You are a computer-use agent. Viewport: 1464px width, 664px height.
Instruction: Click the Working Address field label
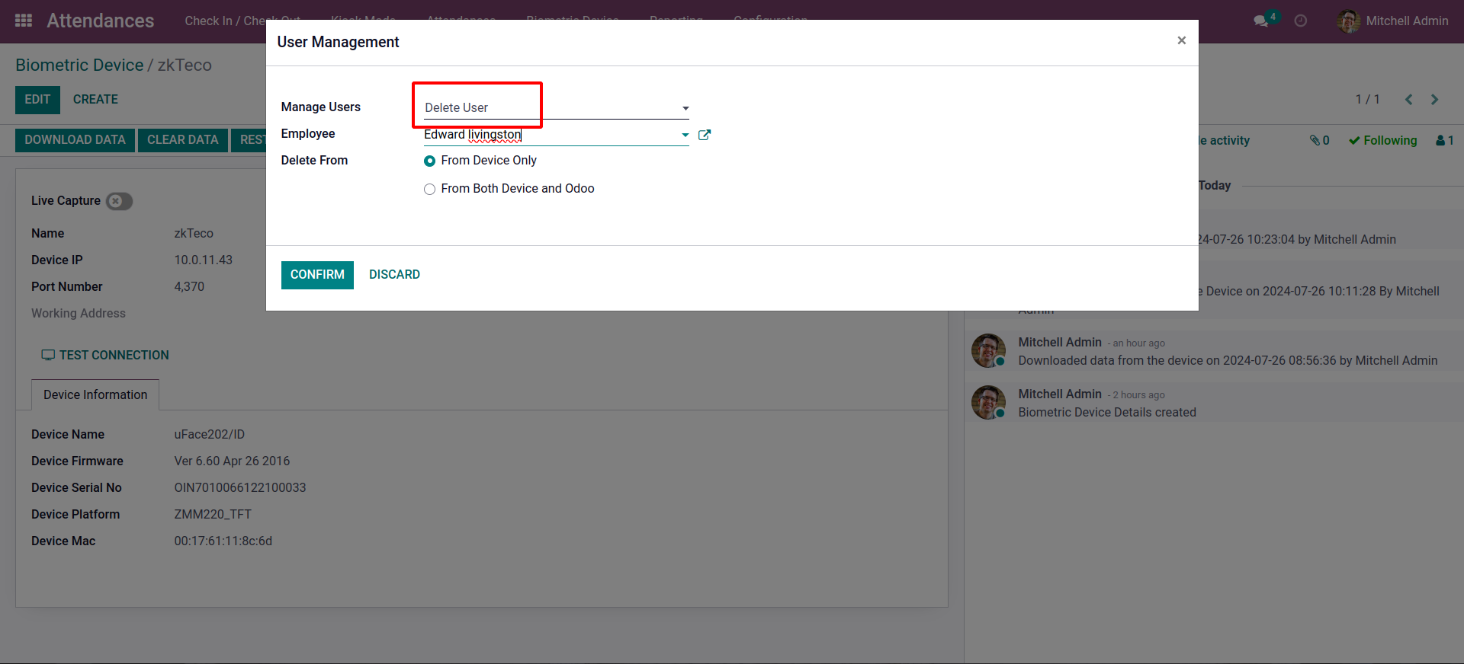pyautogui.click(x=79, y=313)
